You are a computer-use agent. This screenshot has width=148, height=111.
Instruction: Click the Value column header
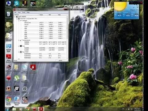43,15
